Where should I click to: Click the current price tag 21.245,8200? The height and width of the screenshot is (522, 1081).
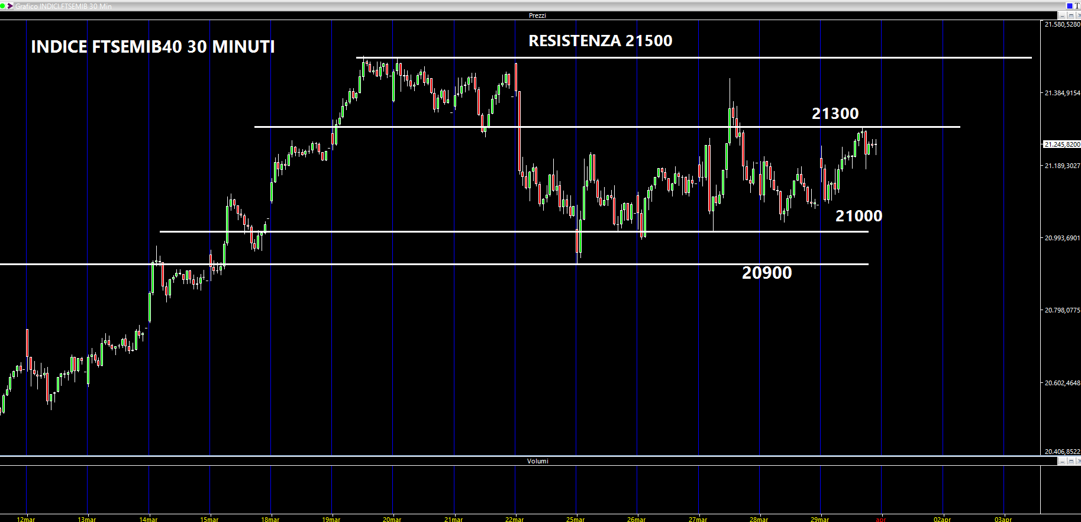point(1061,144)
